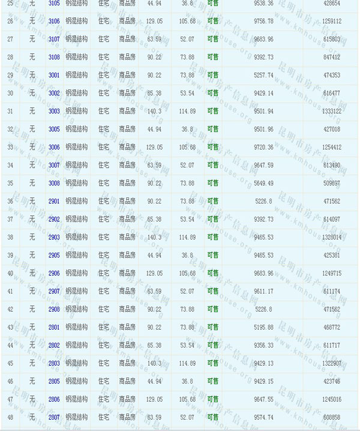Open the 2903 unit link

[54, 237]
